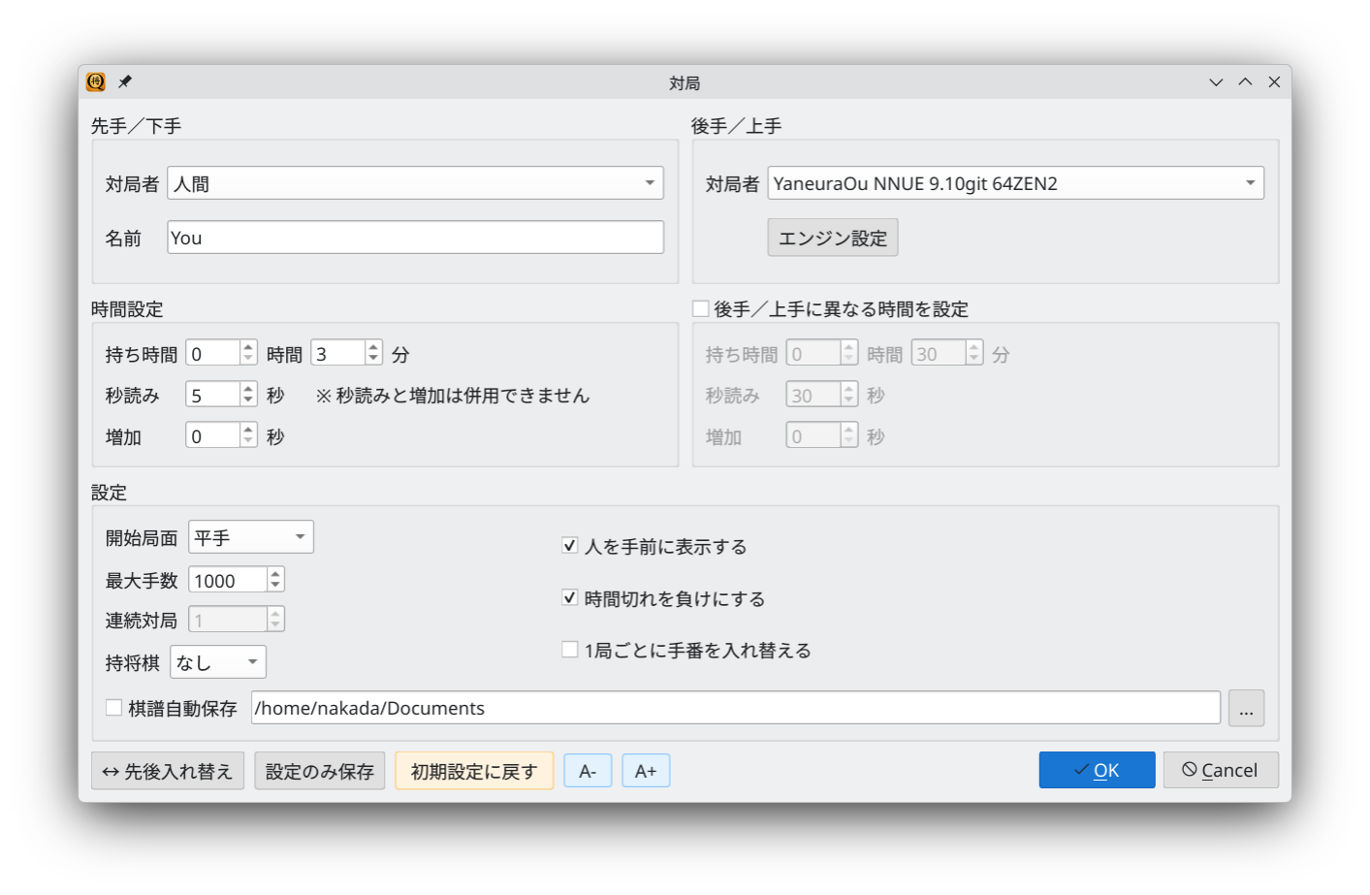This screenshot has height=895, width=1370.
Task: Pin the 対局 dialog with the pin icon
Action: (x=124, y=82)
